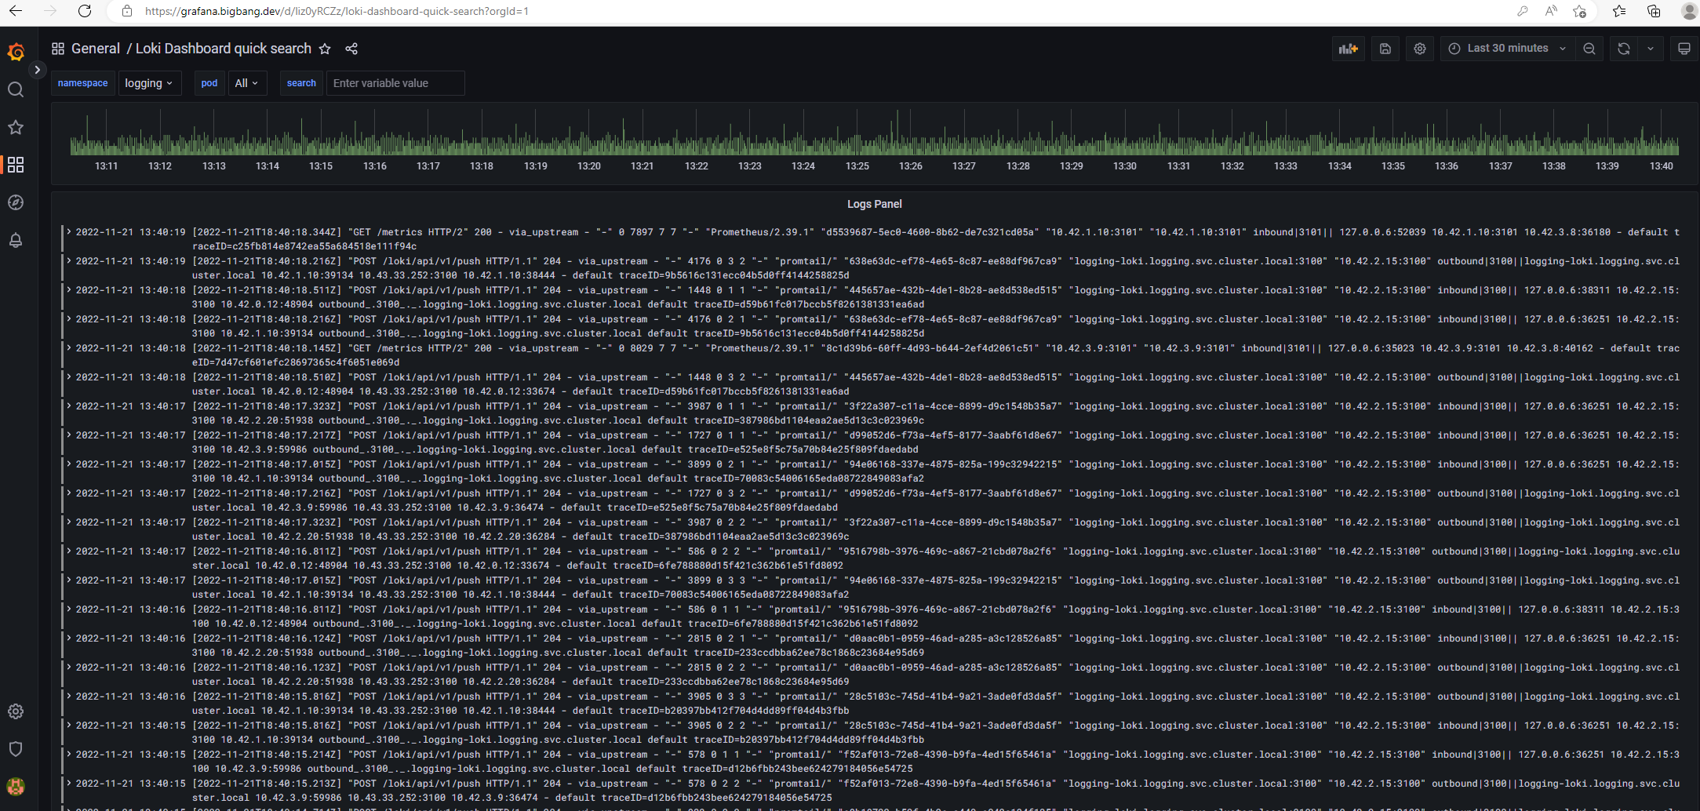Image resolution: width=1700 pixels, height=811 pixels.
Task: Open Configuration via sidebar gear icon
Action: point(16,711)
